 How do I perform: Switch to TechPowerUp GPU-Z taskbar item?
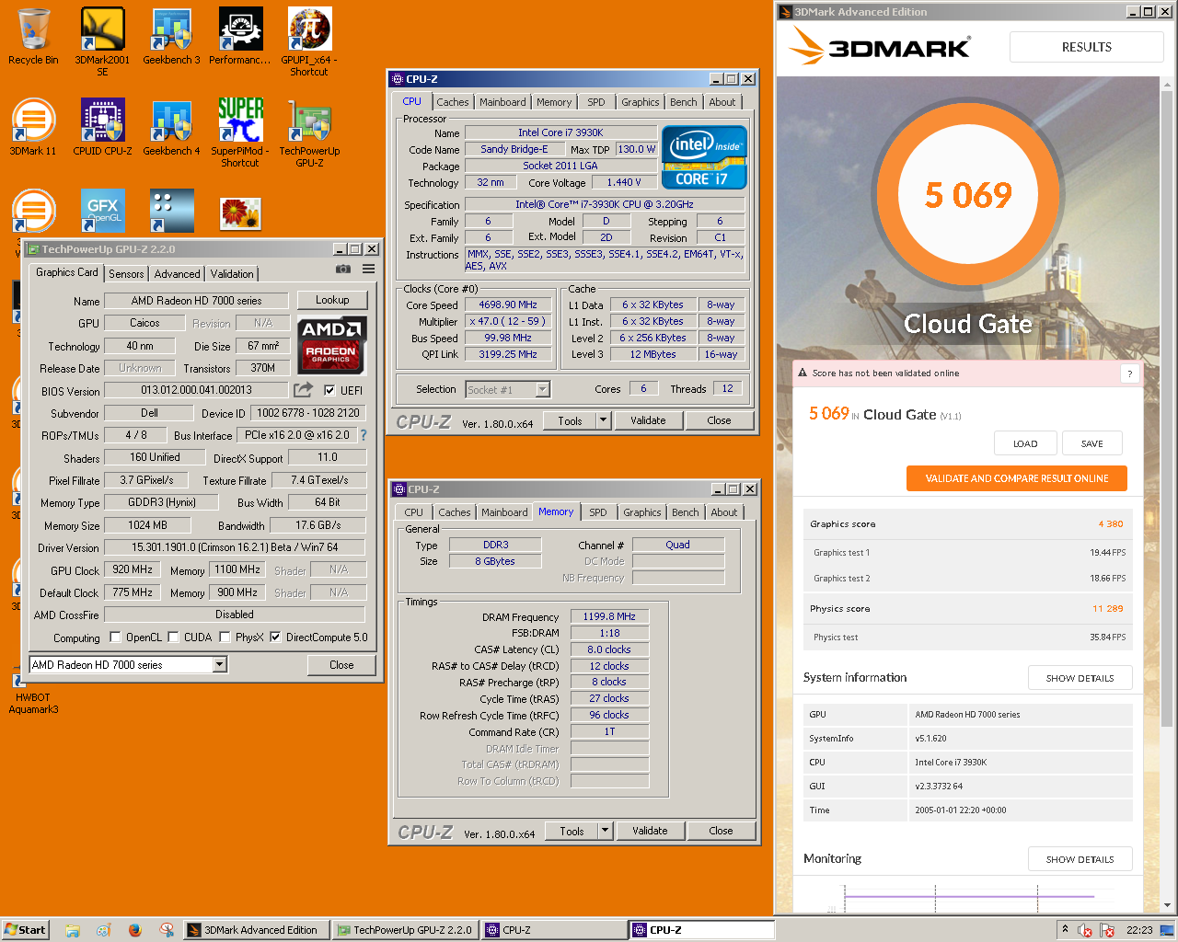pyautogui.click(x=405, y=930)
